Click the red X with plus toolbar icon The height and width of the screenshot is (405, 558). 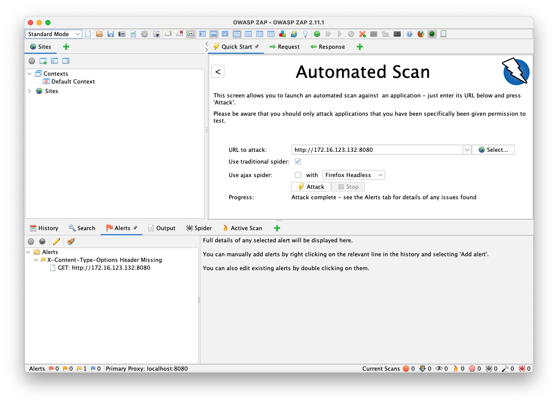pos(362,34)
